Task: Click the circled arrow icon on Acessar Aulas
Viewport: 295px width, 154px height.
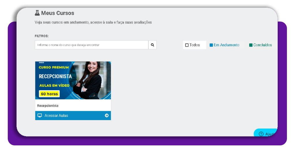Action: [107, 115]
